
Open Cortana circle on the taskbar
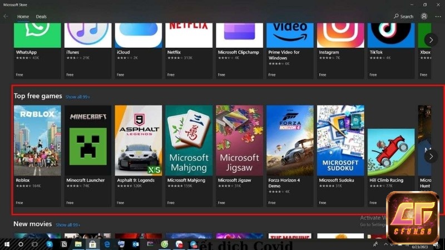(21, 244)
